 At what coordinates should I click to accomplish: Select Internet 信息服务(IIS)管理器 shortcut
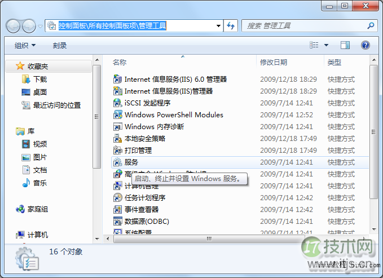pyautogui.click(x=169, y=91)
